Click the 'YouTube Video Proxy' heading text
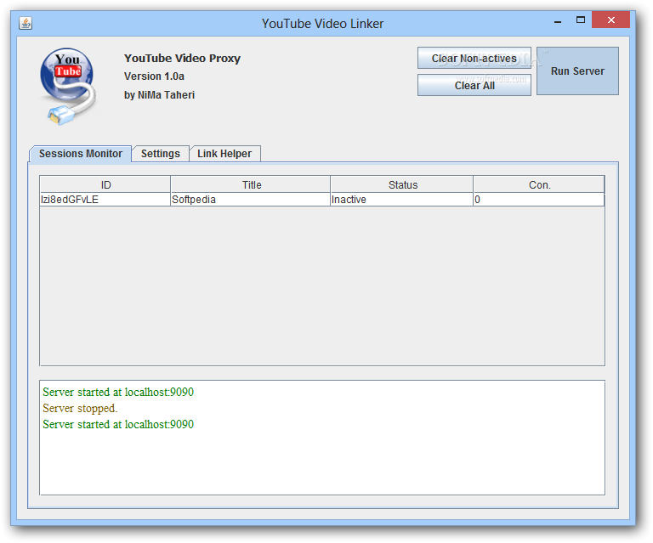 coord(183,59)
